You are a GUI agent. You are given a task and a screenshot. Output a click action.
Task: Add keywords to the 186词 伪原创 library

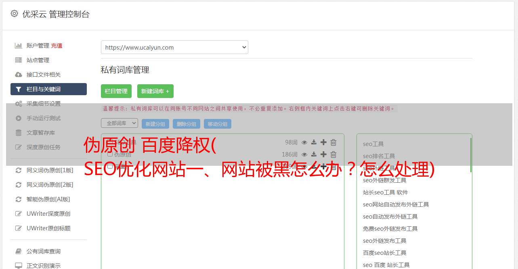pyautogui.click(x=323, y=154)
